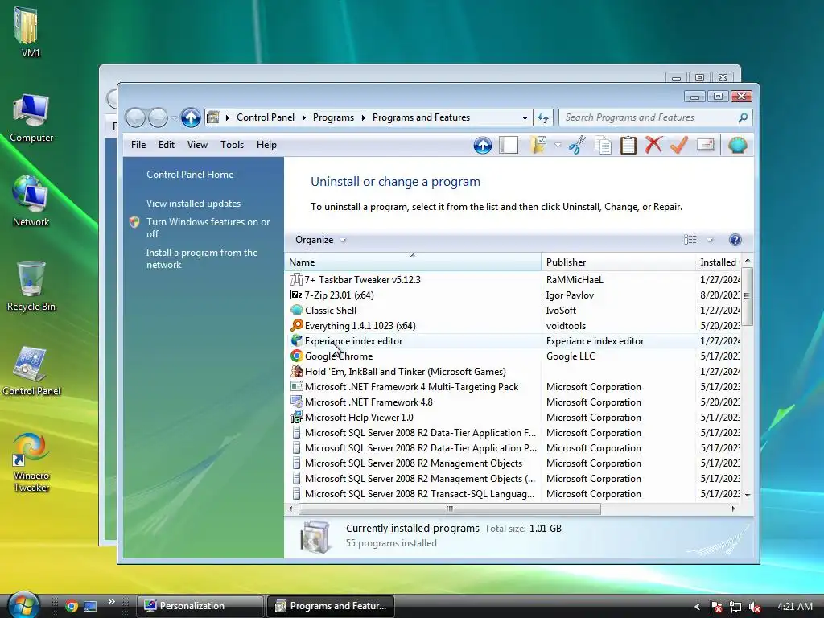Image resolution: width=824 pixels, height=618 pixels.
Task: Click View installed updates link
Action: [x=193, y=204]
